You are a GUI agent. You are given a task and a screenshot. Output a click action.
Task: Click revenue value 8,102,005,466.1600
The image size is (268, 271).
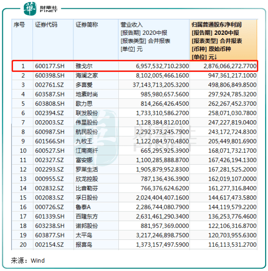point(162,76)
